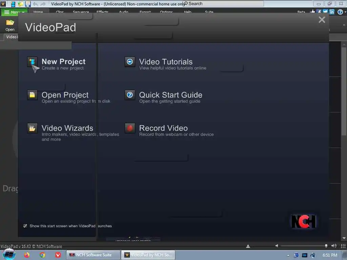Switch to the Home tab

tap(38, 12)
